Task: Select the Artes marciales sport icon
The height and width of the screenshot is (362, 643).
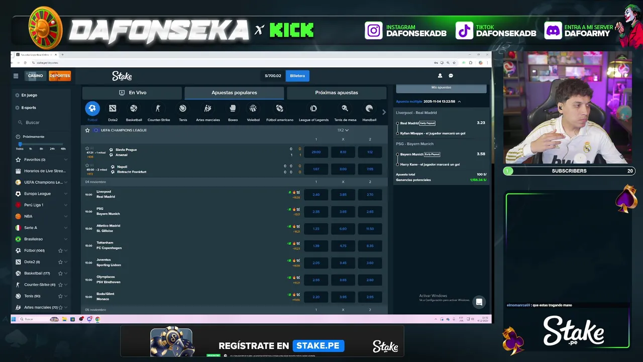Action: point(207,108)
